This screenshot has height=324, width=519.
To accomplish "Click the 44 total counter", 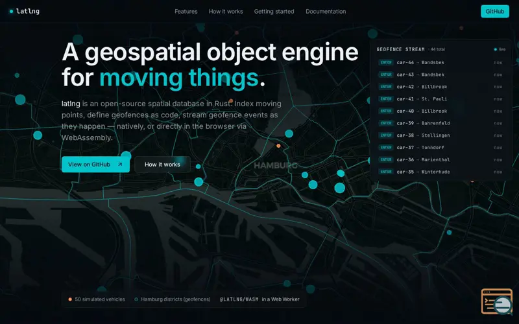I will [437, 49].
